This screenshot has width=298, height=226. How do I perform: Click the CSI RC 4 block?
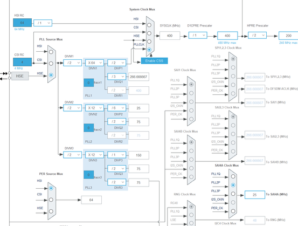pos(23,62)
